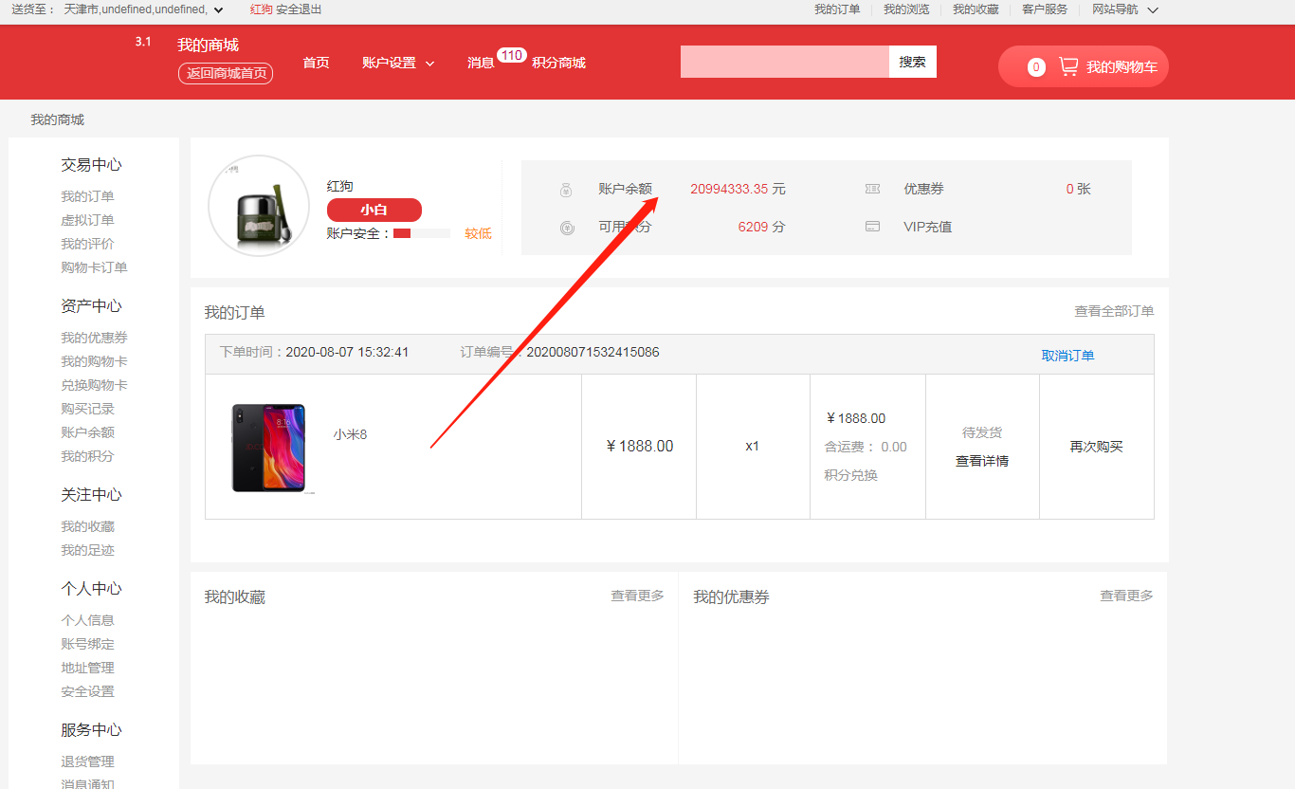Go to 首页 in the navigation bar
The image size is (1295, 789).
pyautogui.click(x=316, y=64)
